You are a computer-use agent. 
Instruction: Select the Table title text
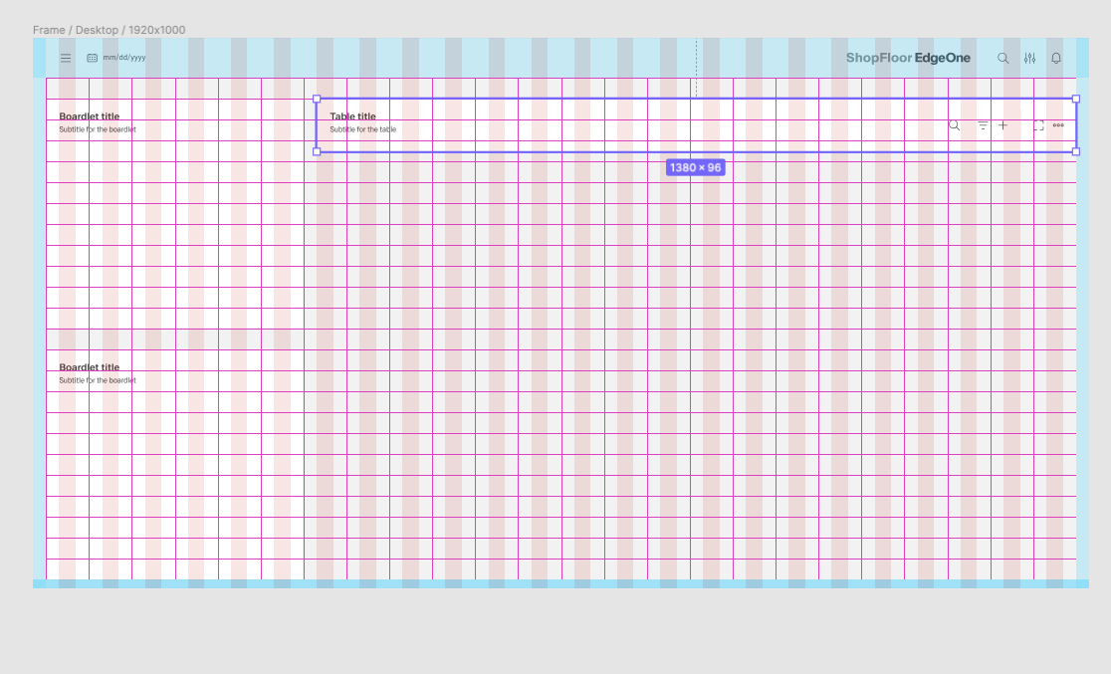(x=352, y=116)
